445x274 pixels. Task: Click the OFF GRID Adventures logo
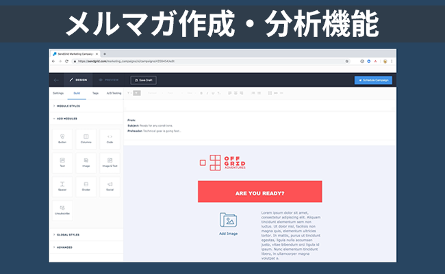pos(222,163)
